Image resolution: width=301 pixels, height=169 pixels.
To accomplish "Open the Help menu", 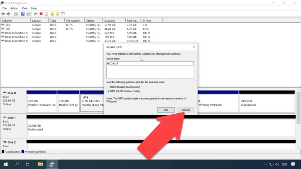I will 34,8.
